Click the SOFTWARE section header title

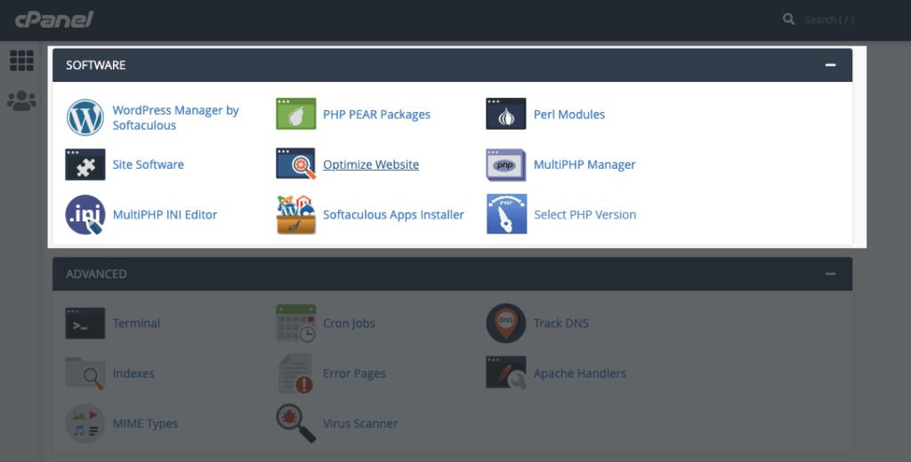[96, 65]
